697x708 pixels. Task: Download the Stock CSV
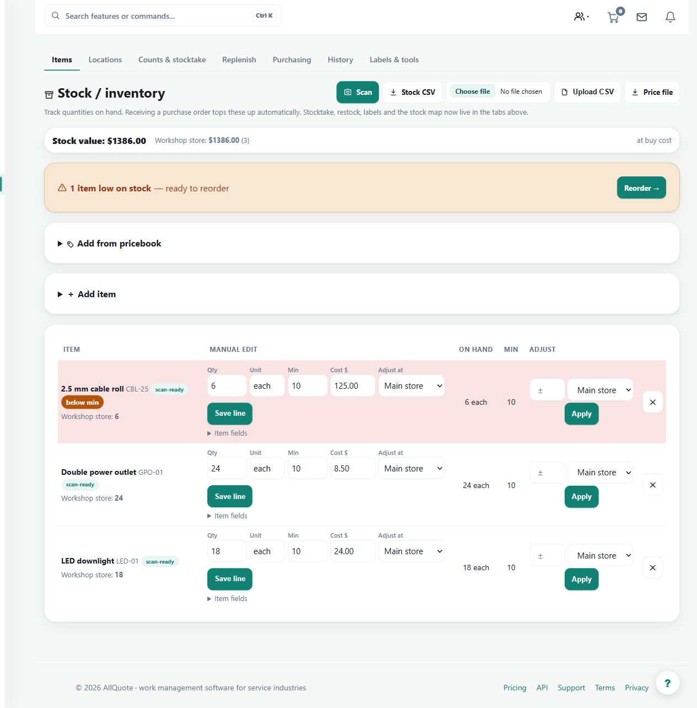coord(412,92)
